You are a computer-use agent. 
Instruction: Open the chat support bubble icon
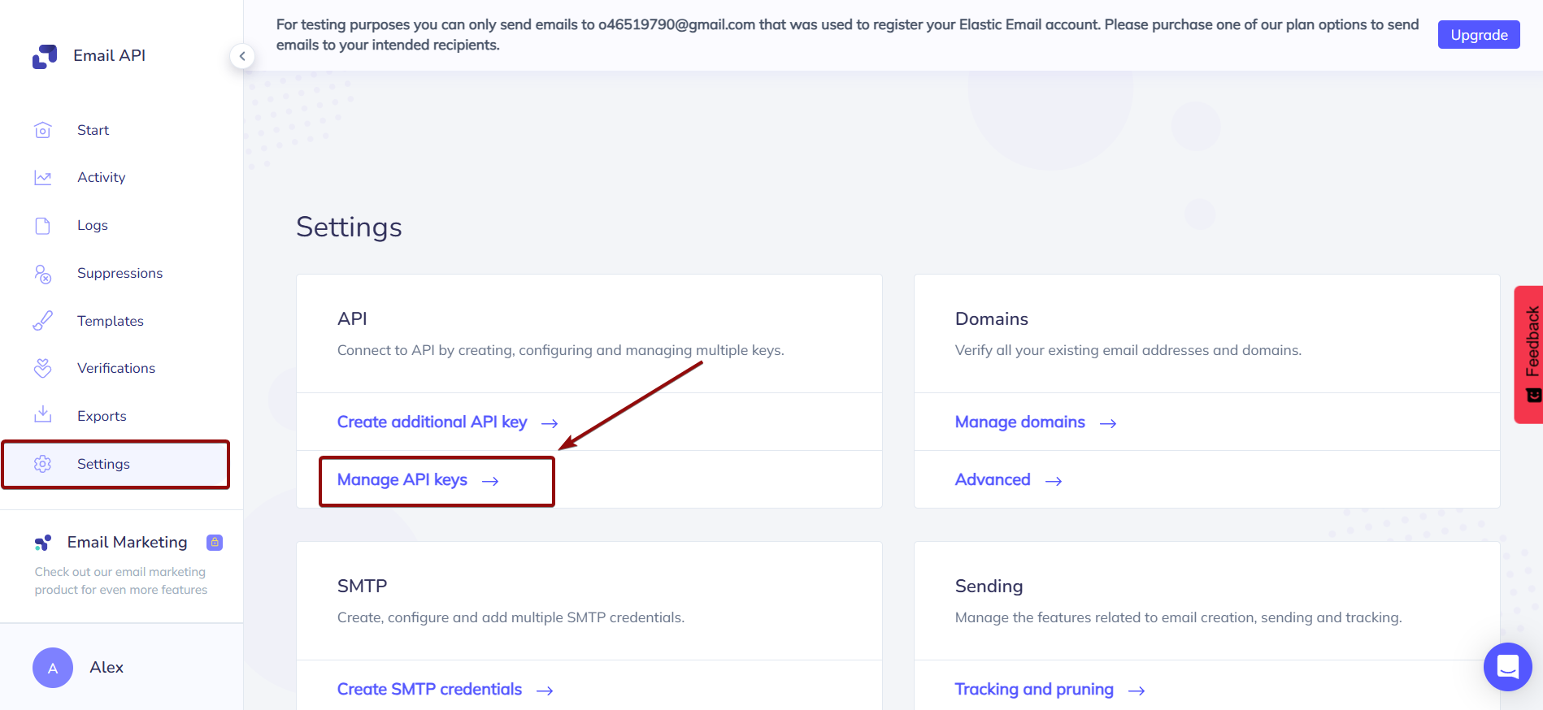1507,667
